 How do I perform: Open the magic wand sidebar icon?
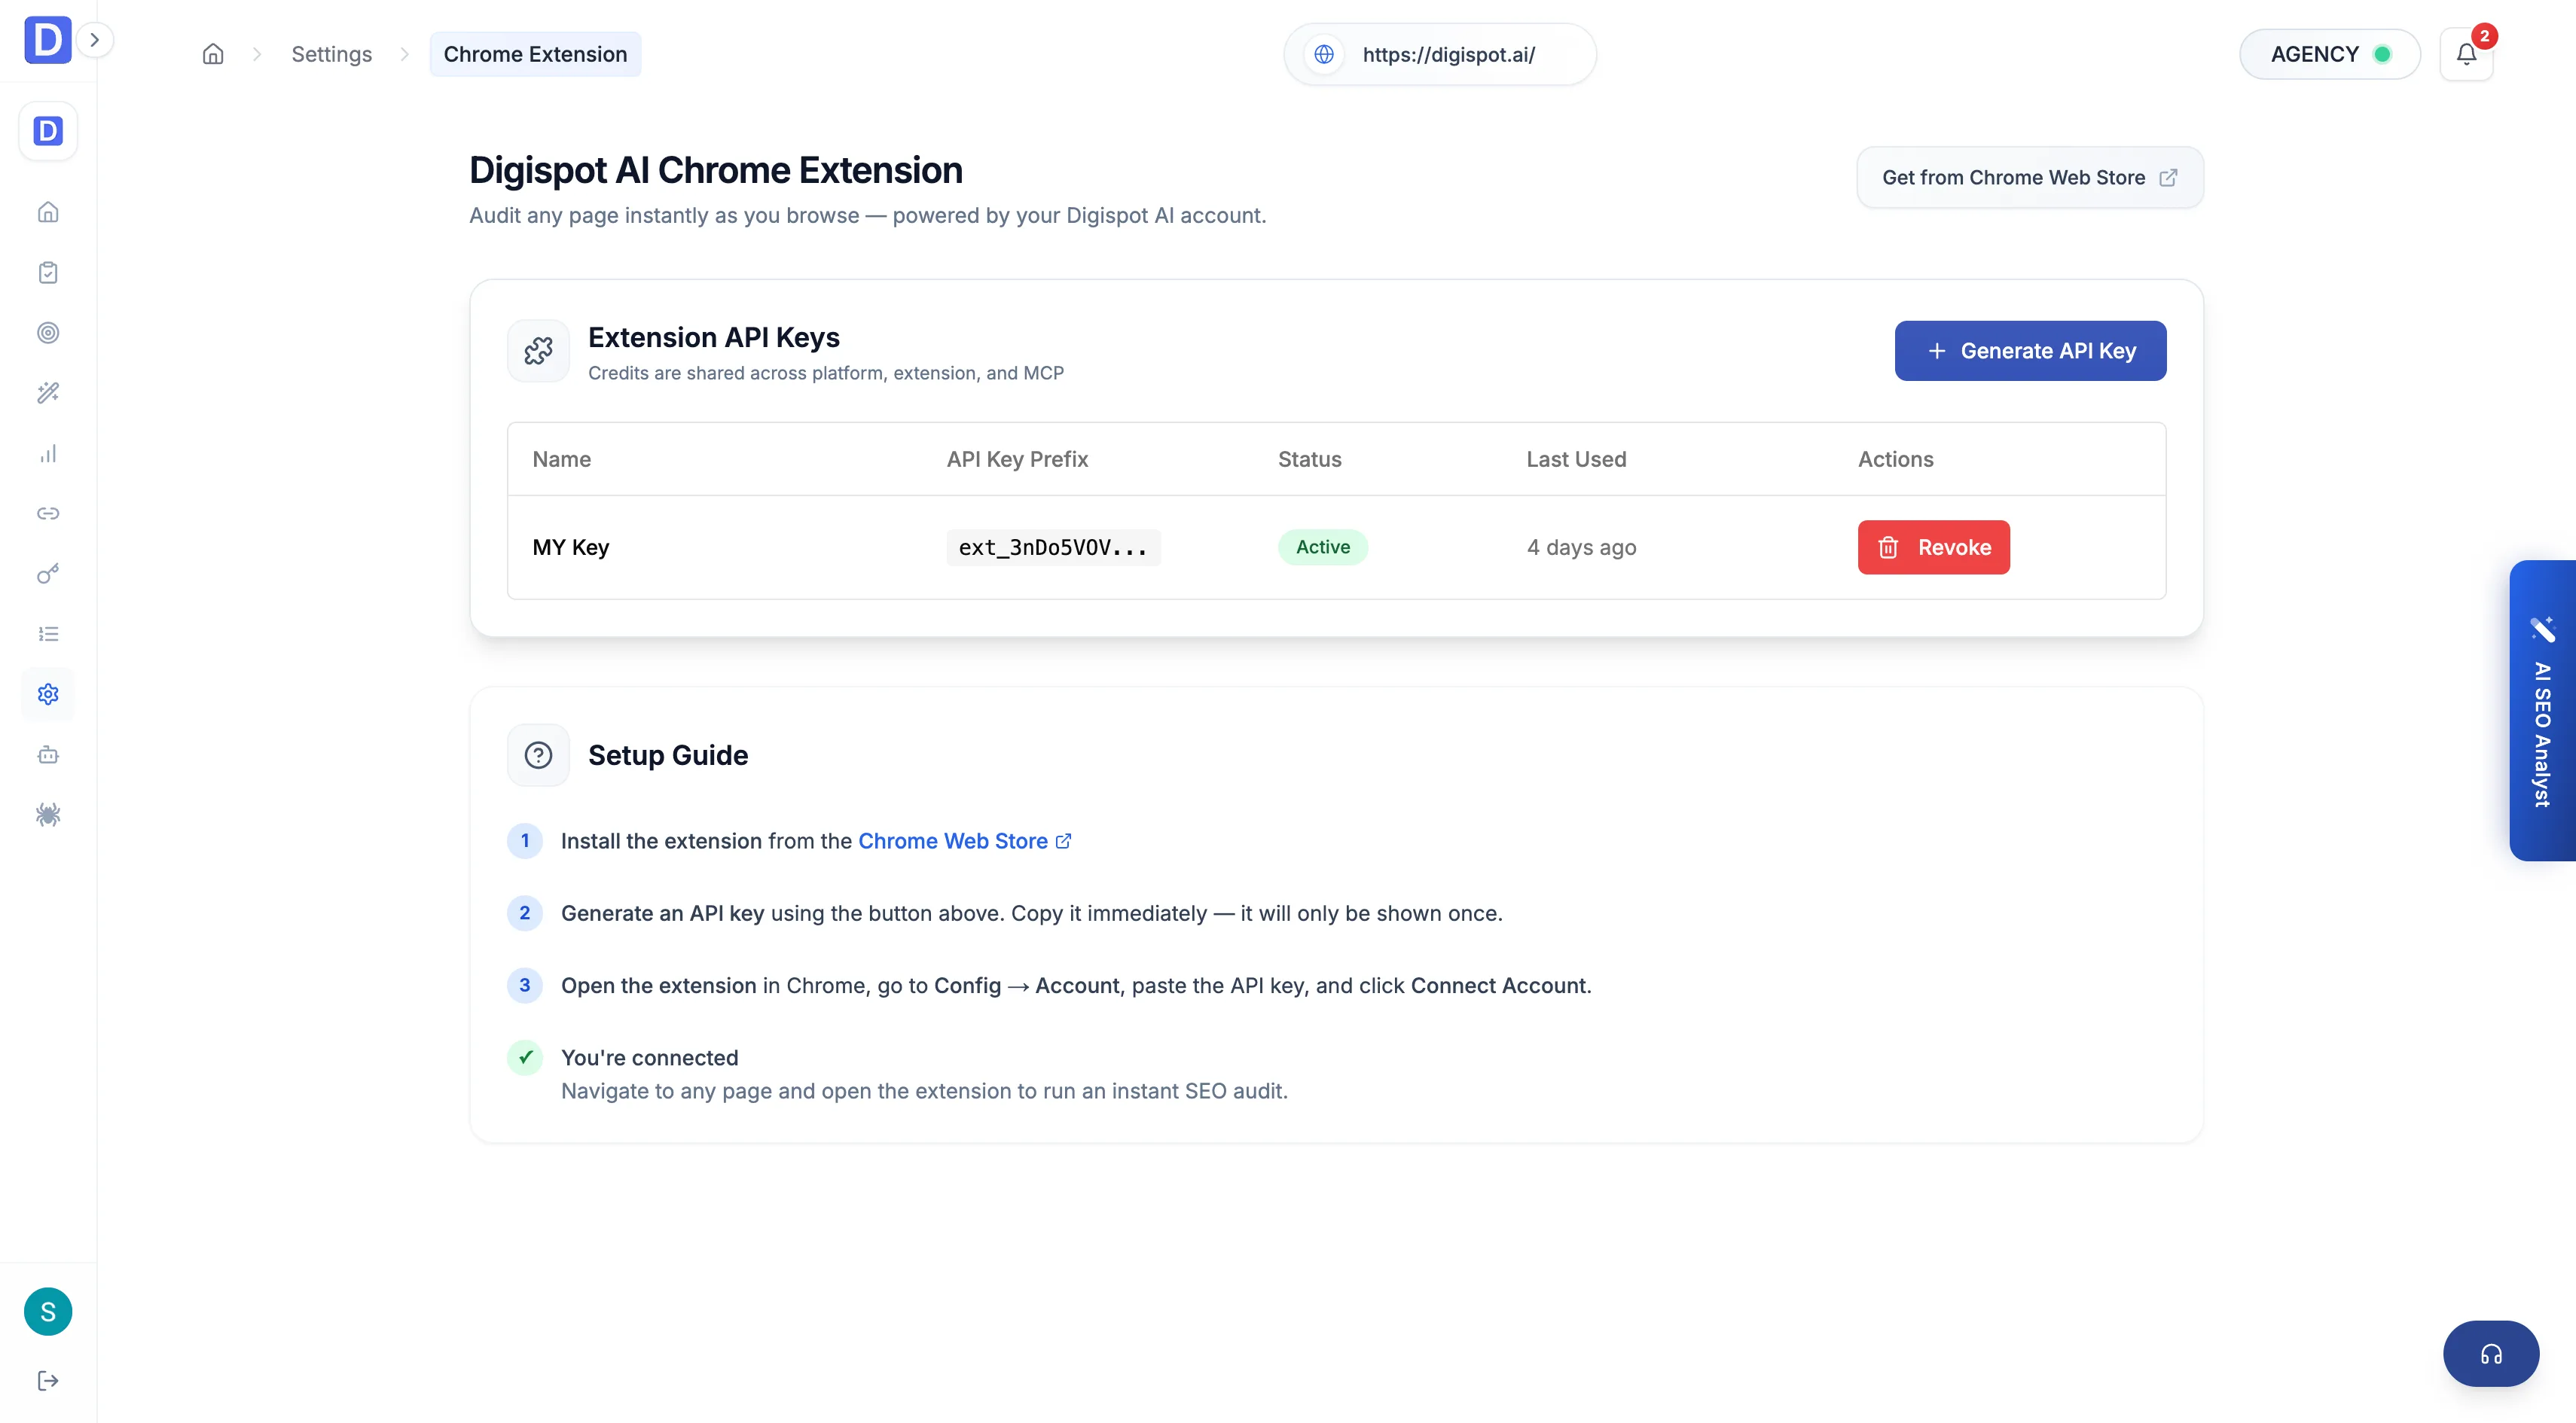(x=48, y=393)
